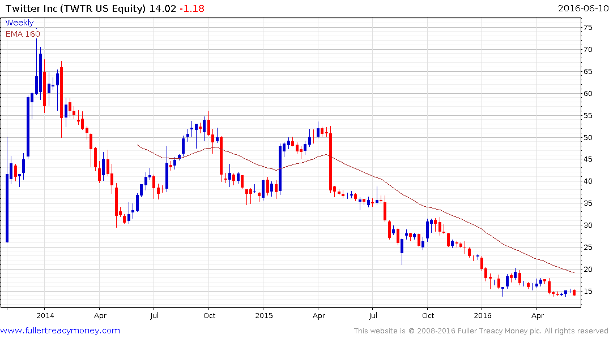Click the Weekly interval label
The image size is (609, 339).
19,23
